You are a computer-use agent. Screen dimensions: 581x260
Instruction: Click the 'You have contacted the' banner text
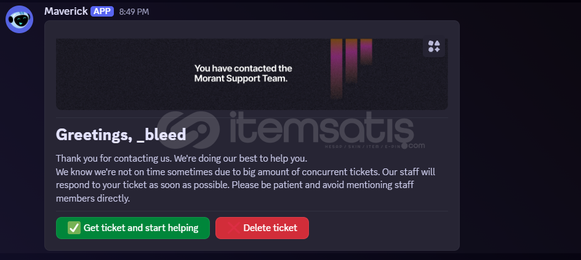coord(244,68)
